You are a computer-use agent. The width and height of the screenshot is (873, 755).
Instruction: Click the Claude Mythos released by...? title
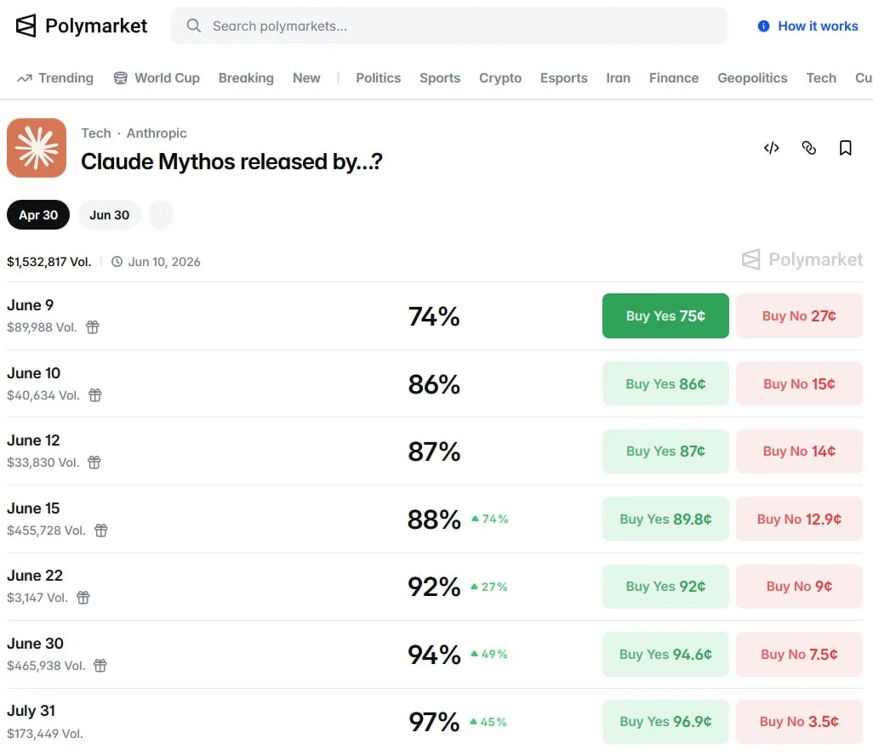(231, 162)
